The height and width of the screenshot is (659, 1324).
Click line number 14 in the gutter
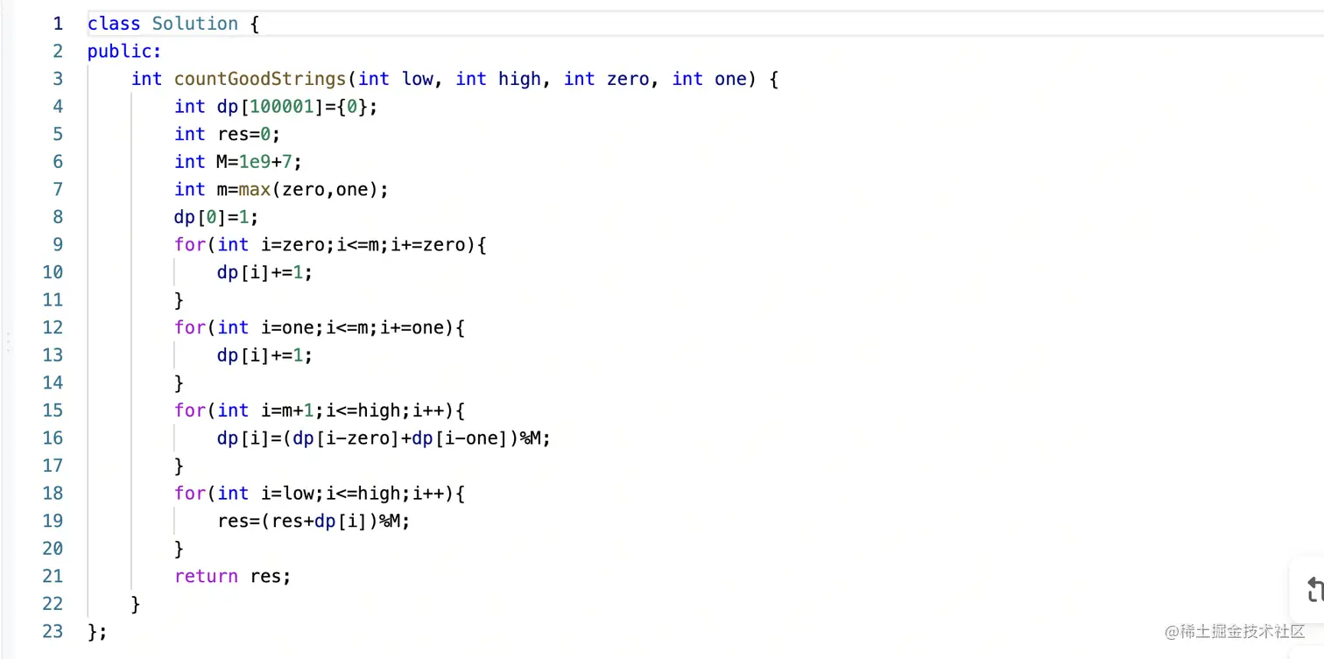(x=53, y=382)
